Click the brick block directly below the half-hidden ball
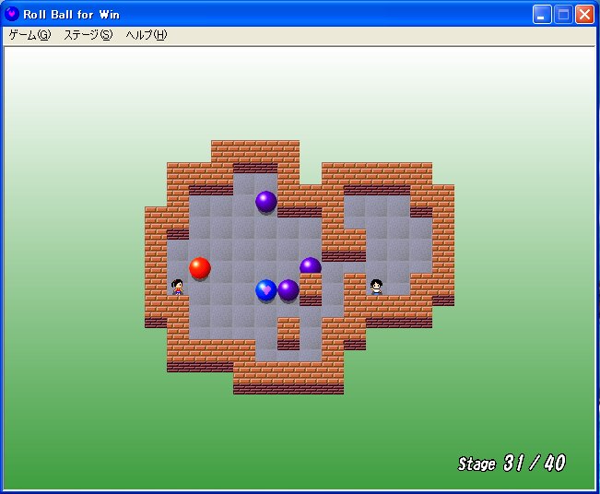 point(311,288)
